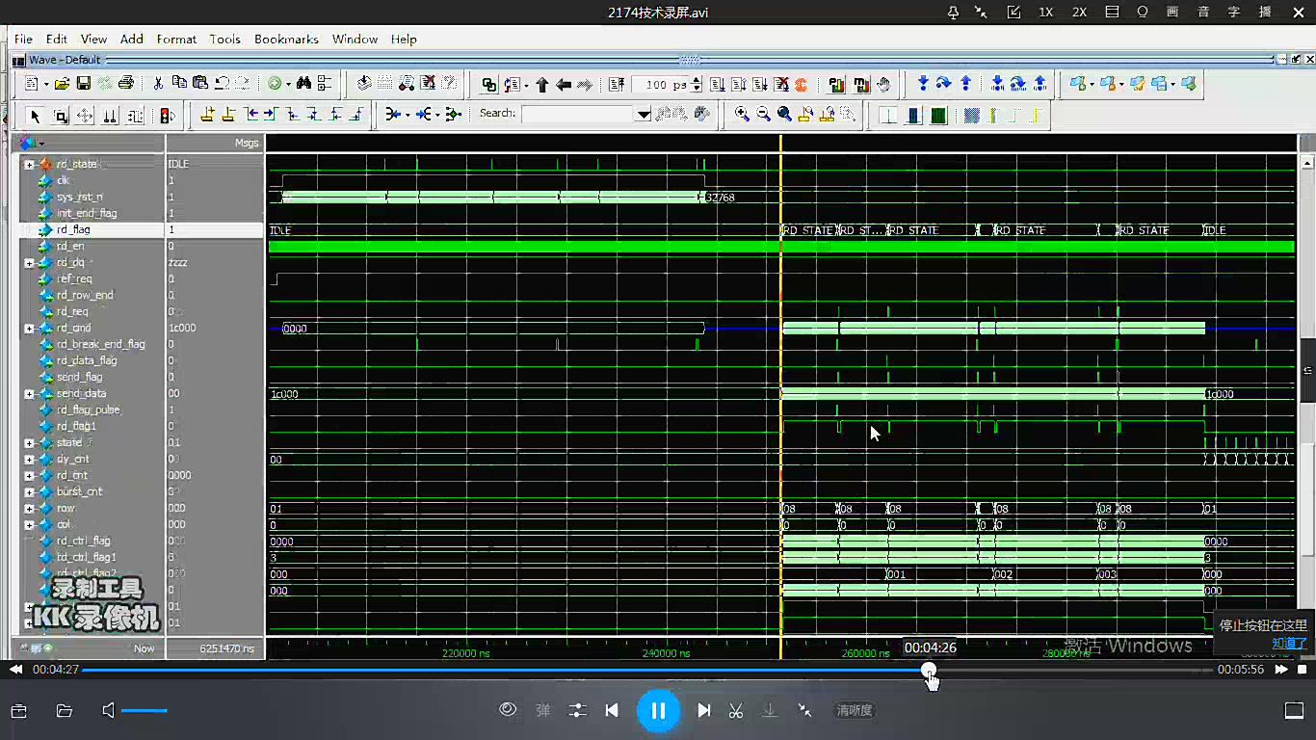Image resolution: width=1316 pixels, height=740 pixels.
Task: Open the folder icon in video player
Action: point(65,710)
